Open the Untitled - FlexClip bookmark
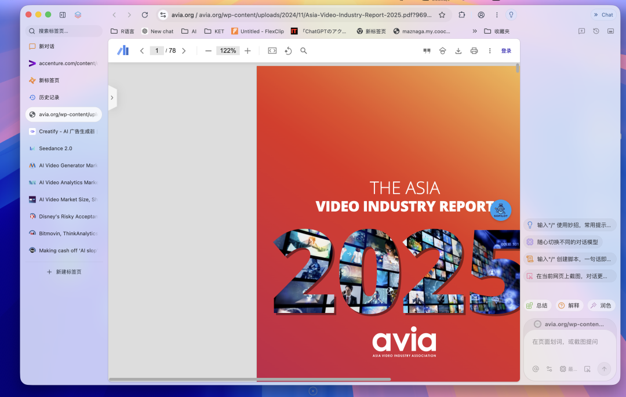The height and width of the screenshot is (397, 626). pyautogui.click(x=257, y=31)
